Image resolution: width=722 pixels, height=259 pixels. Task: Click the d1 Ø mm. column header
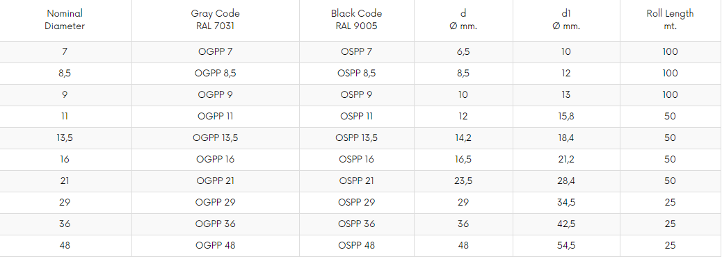[566, 19]
